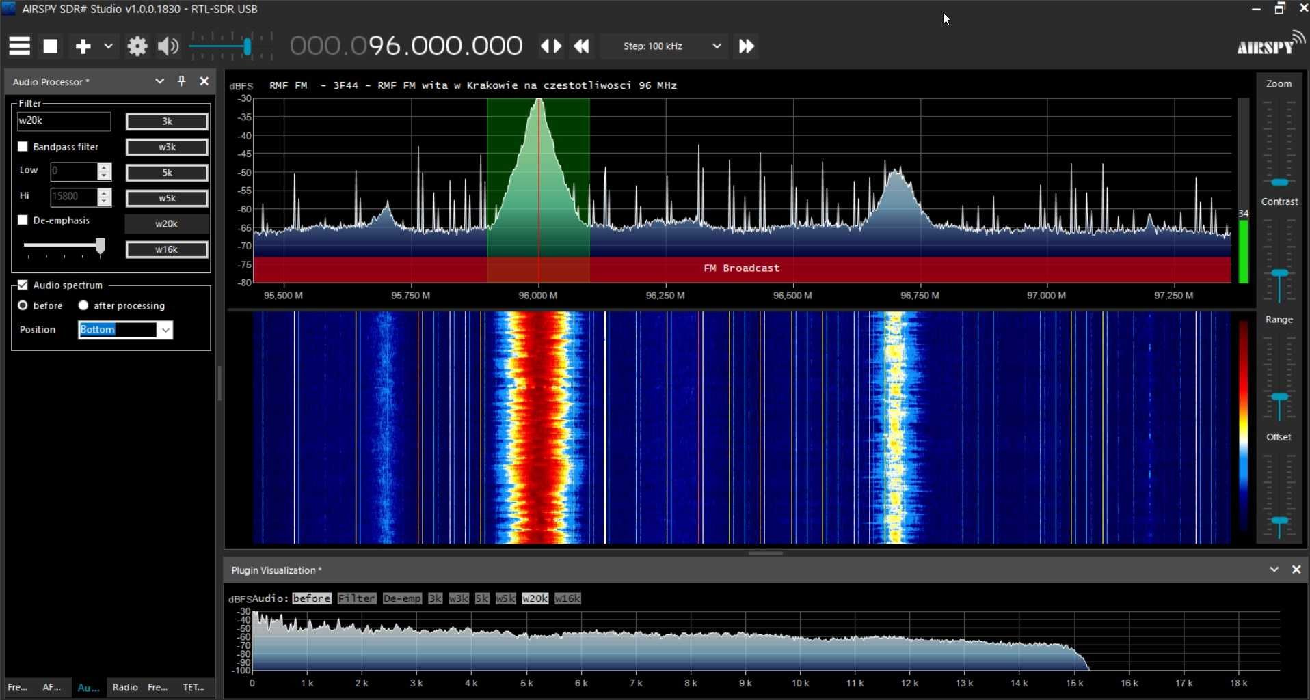The image size is (1310, 700).
Task: Select the w3k filter button
Action: [x=167, y=147]
